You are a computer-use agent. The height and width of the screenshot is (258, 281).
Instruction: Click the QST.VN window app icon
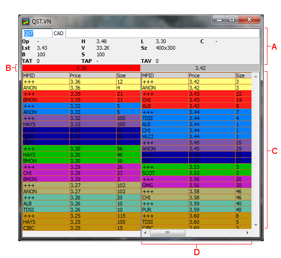(26, 21)
